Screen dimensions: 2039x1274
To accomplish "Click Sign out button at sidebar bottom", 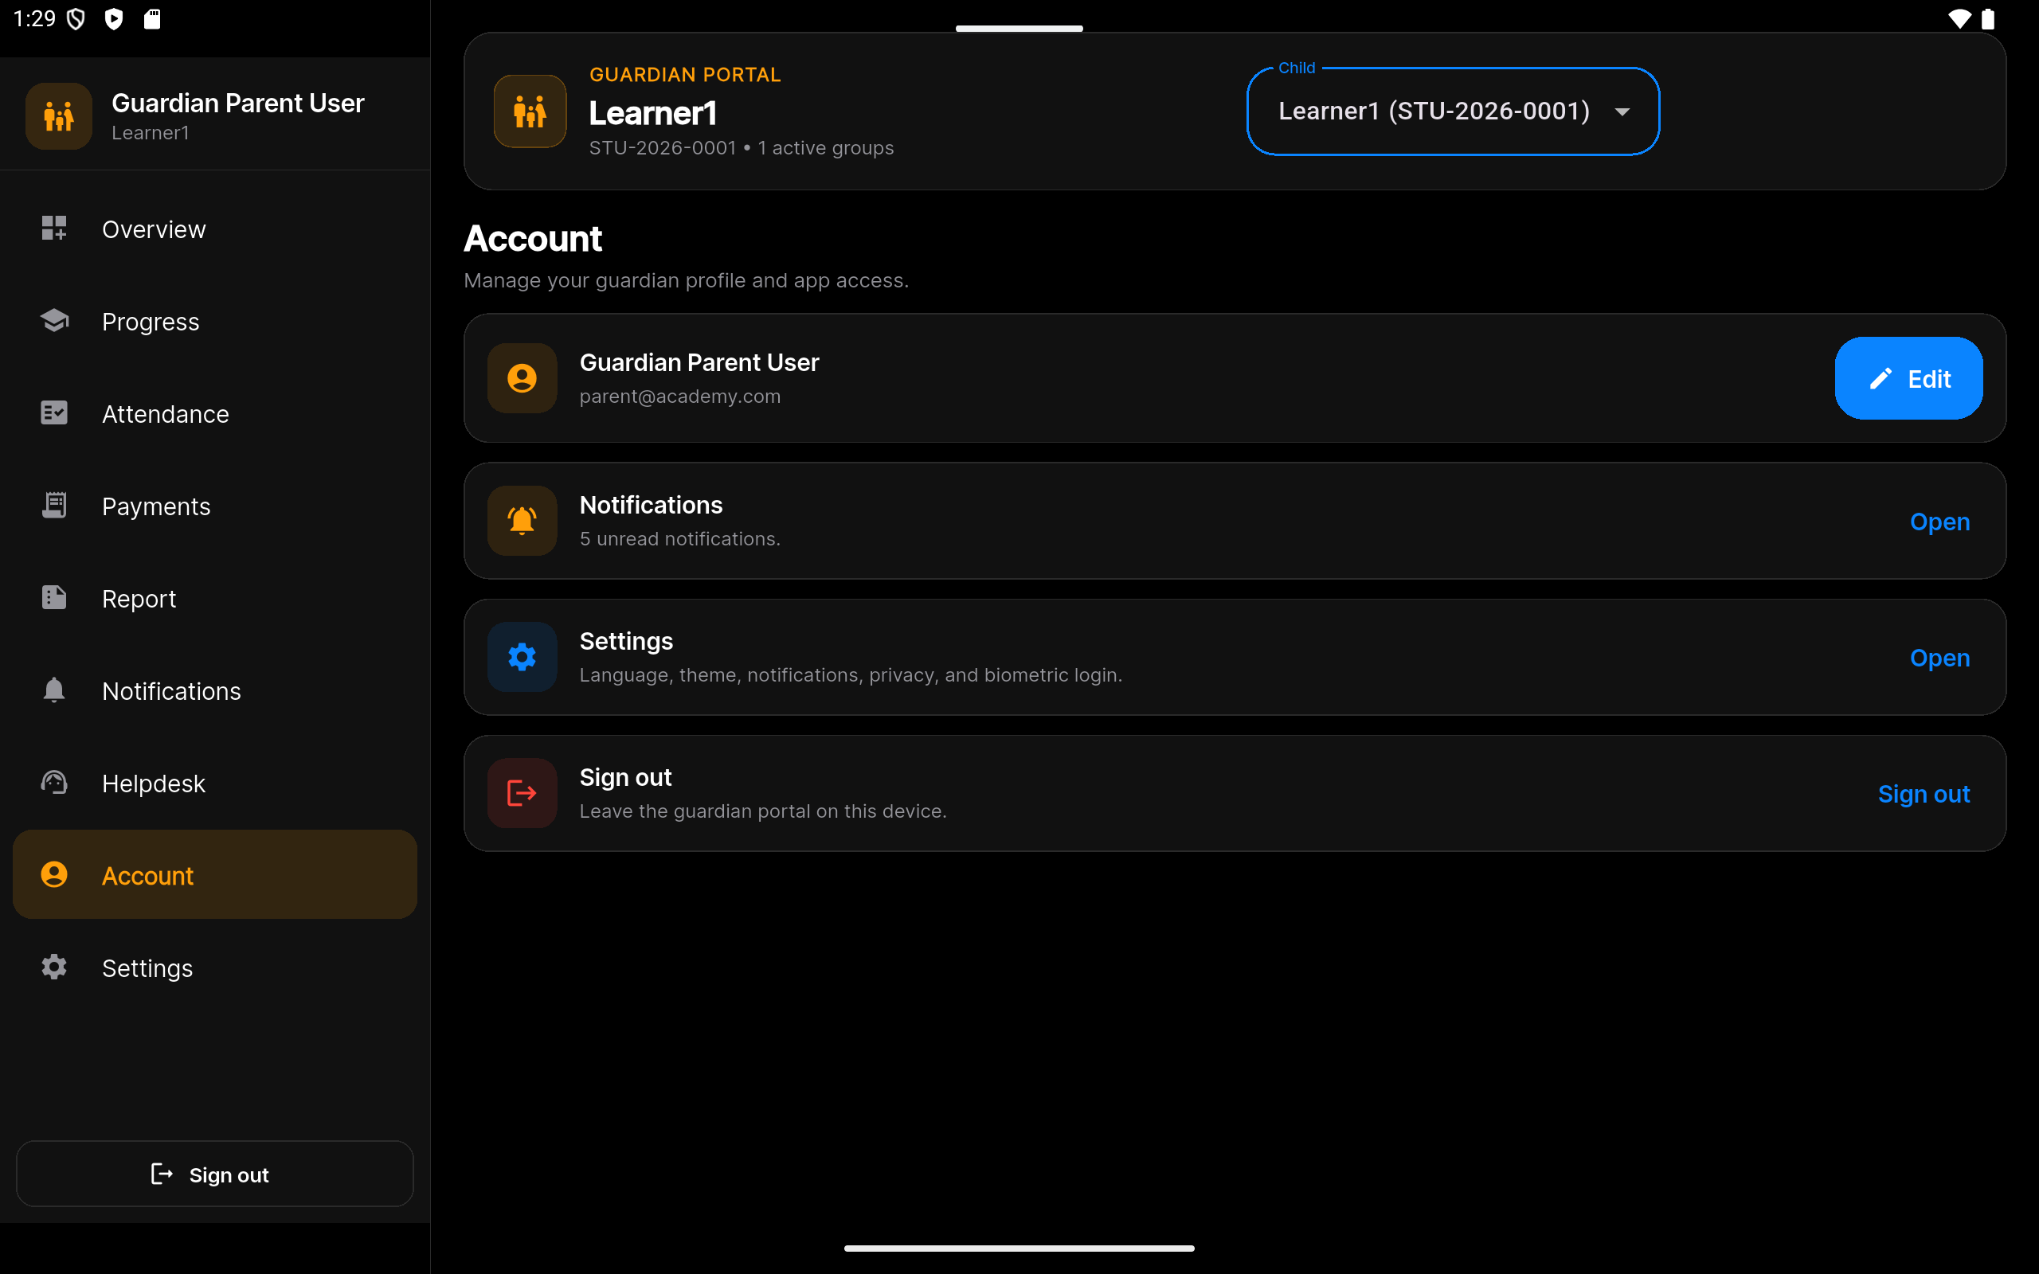I will tap(215, 1174).
